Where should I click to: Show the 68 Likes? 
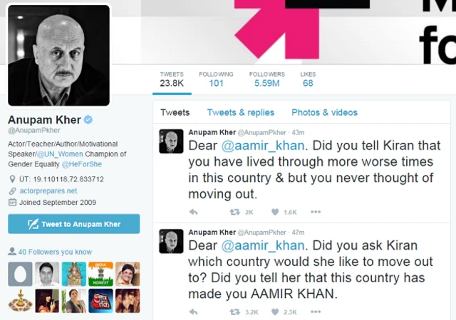[308, 79]
